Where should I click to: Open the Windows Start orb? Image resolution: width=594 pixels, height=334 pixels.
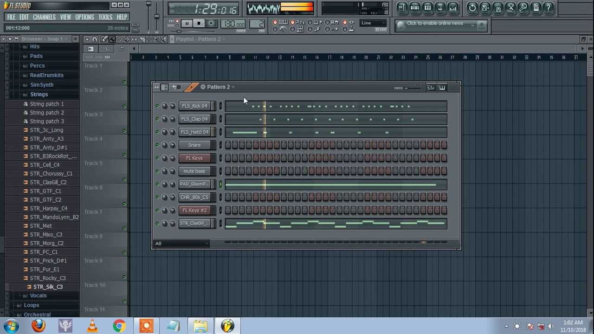pyautogui.click(x=10, y=326)
